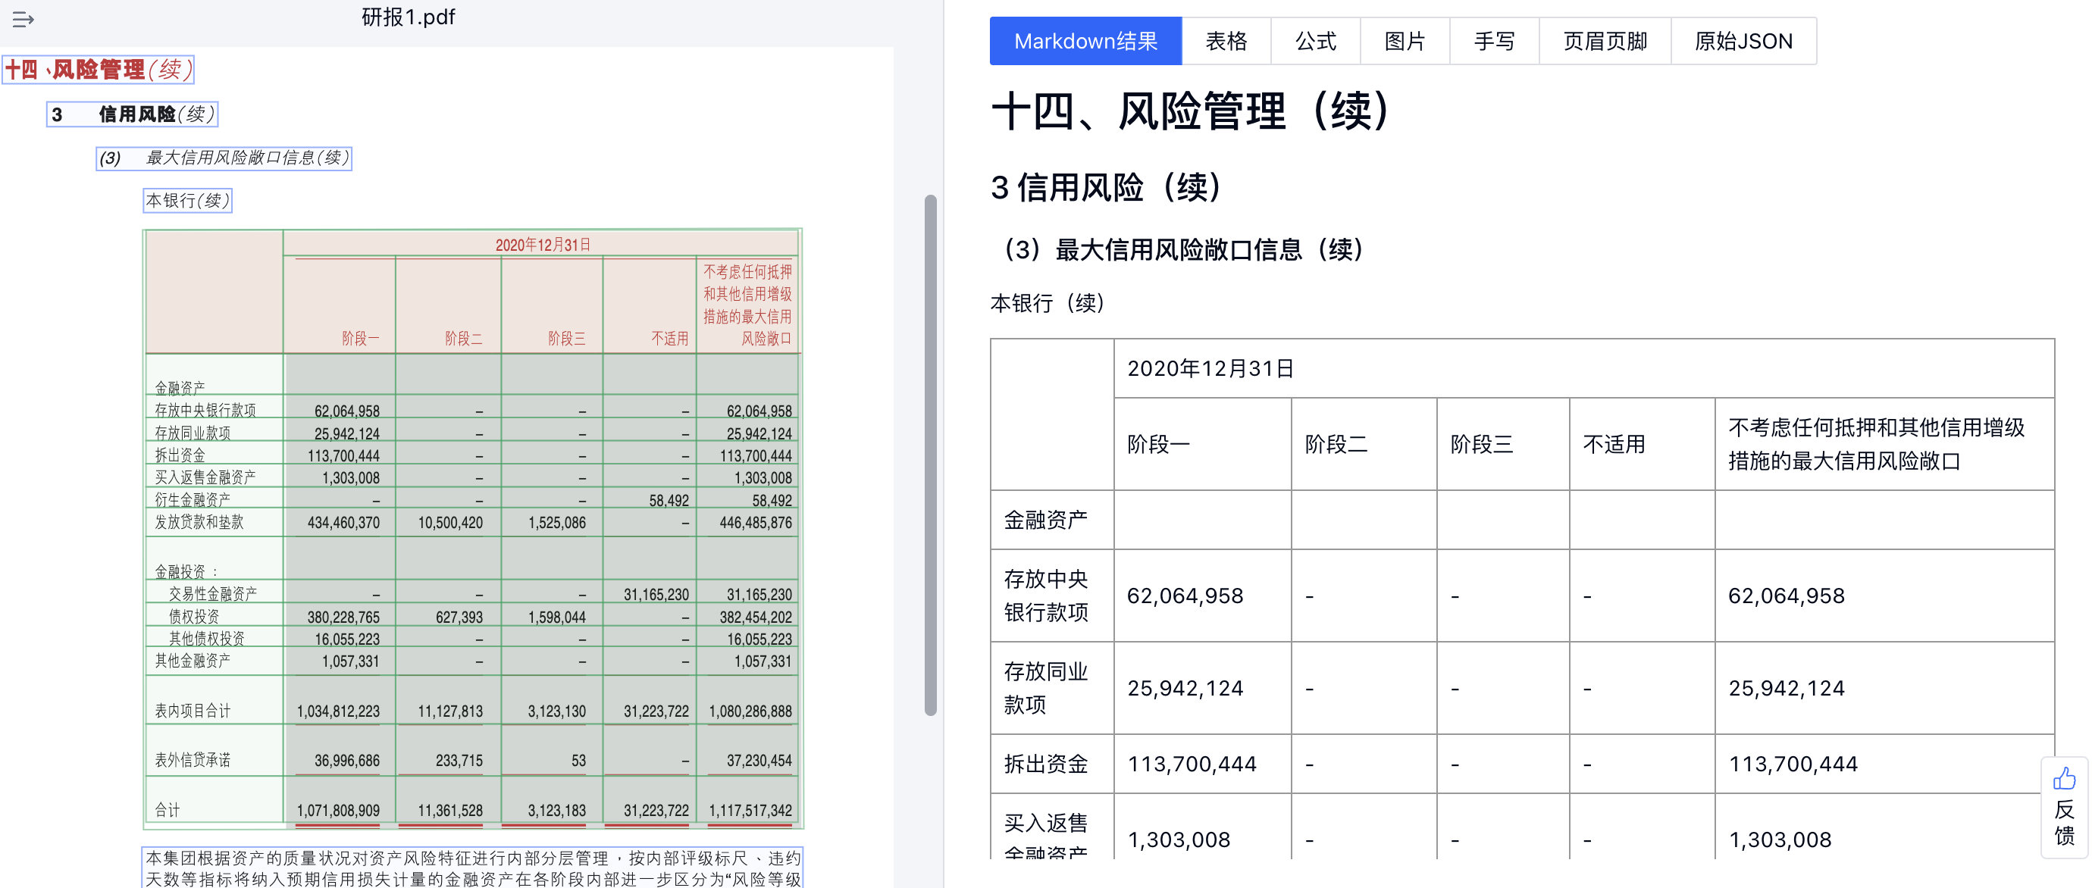
Task: Click the 研报1.pdf file title
Action: pos(408,17)
